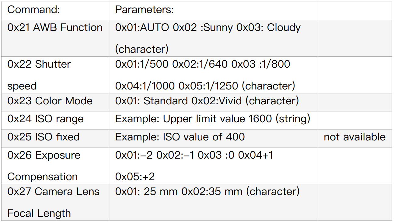This screenshot has height=222, width=394.
Task: Click the AWB parameters text starting '0x01:AUTO'
Action: (x=208, y=28)
